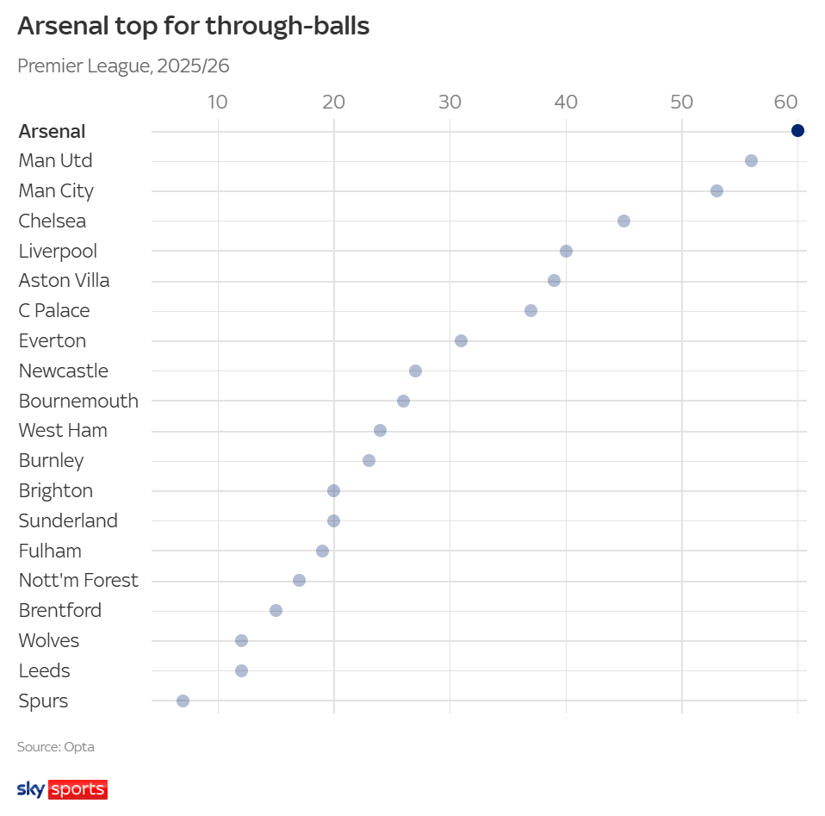Screen dimensions: 825x816
Task: Click the Premier League, 2025/26 subtitle
Action: (x=123, y=65)
